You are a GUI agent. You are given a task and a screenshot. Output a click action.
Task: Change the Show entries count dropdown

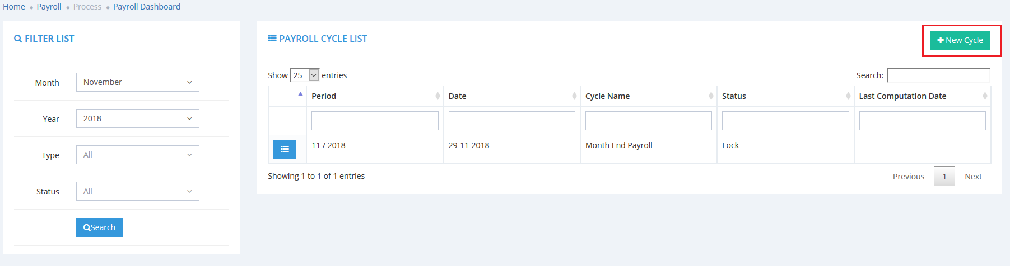[305, 75]
